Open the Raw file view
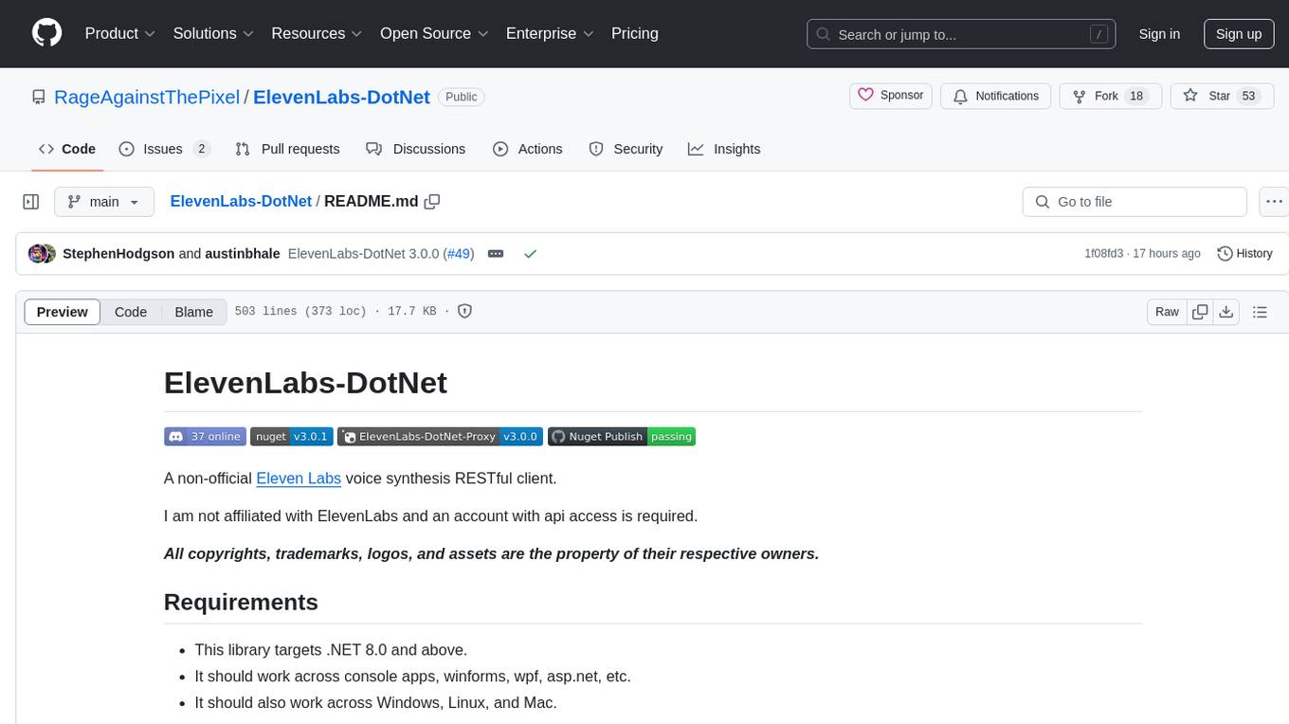 pos(1167,312)
